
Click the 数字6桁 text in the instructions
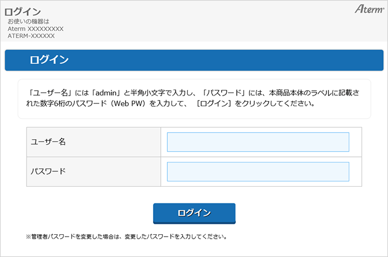pyautogui.click(x=53, y=103)
